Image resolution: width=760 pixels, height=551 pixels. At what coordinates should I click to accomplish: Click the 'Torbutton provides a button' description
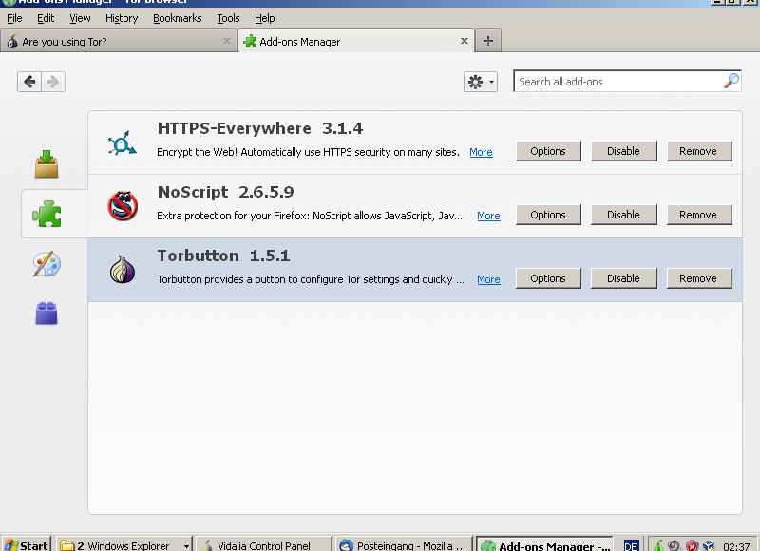point(311,279)
